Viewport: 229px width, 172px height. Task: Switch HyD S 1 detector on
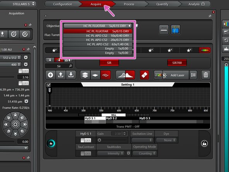(x=86, y=140)
